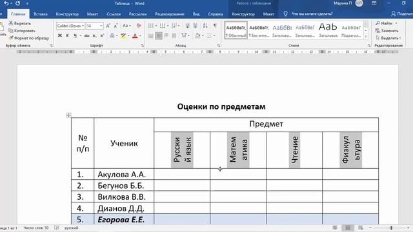Click the text highlight color button
Image resolution: width=413 pixels, height=232 pixels.
123,35
